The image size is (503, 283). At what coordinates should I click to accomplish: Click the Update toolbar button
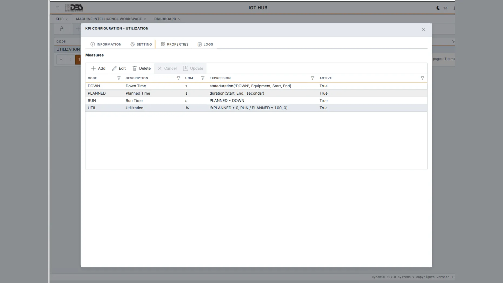[193, 68]
